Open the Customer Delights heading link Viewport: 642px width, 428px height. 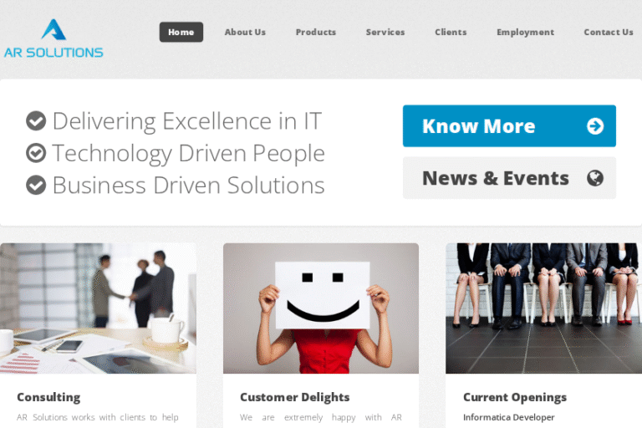click(295, 397)
